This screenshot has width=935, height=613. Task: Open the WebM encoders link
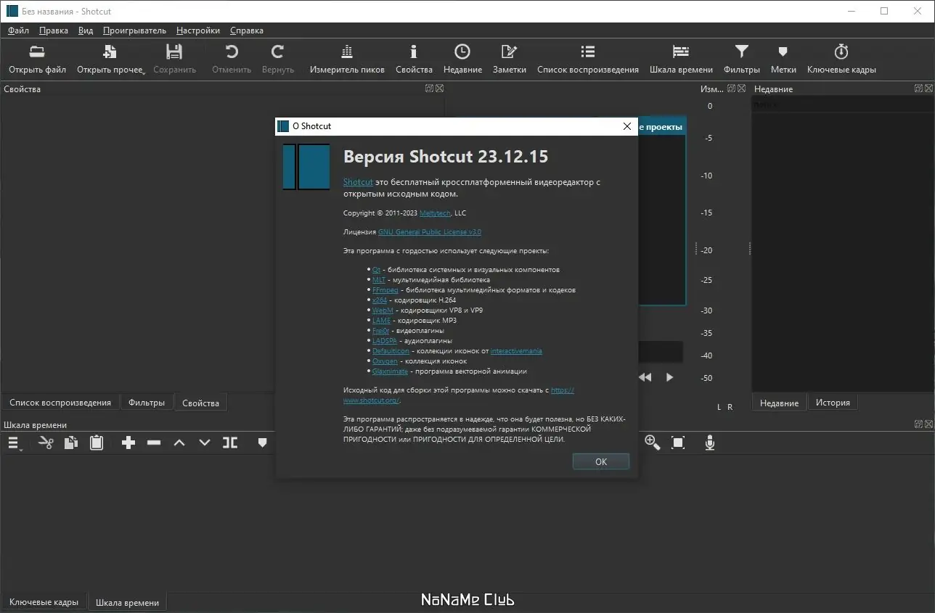383,310
